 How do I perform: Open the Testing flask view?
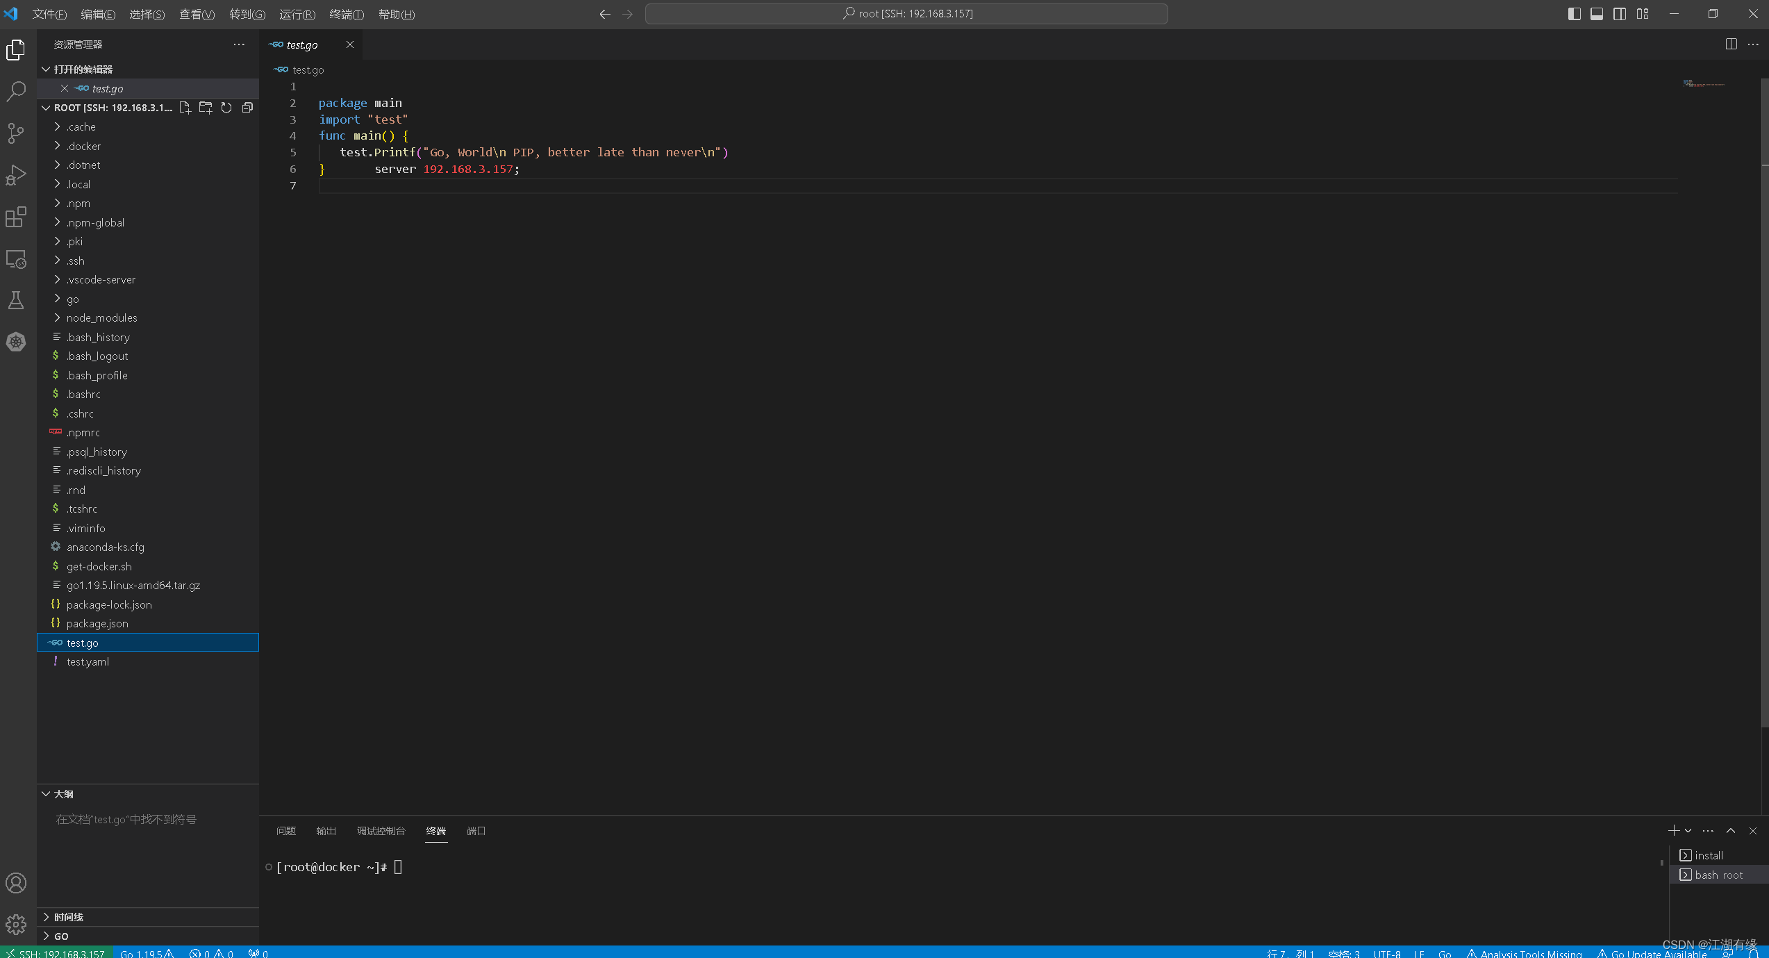(16, 300)
